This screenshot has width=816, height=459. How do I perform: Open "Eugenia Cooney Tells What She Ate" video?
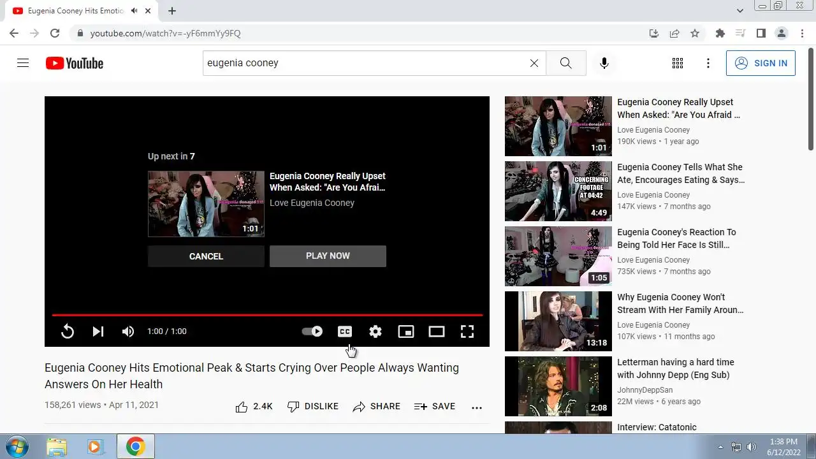(x=681, y=173)
